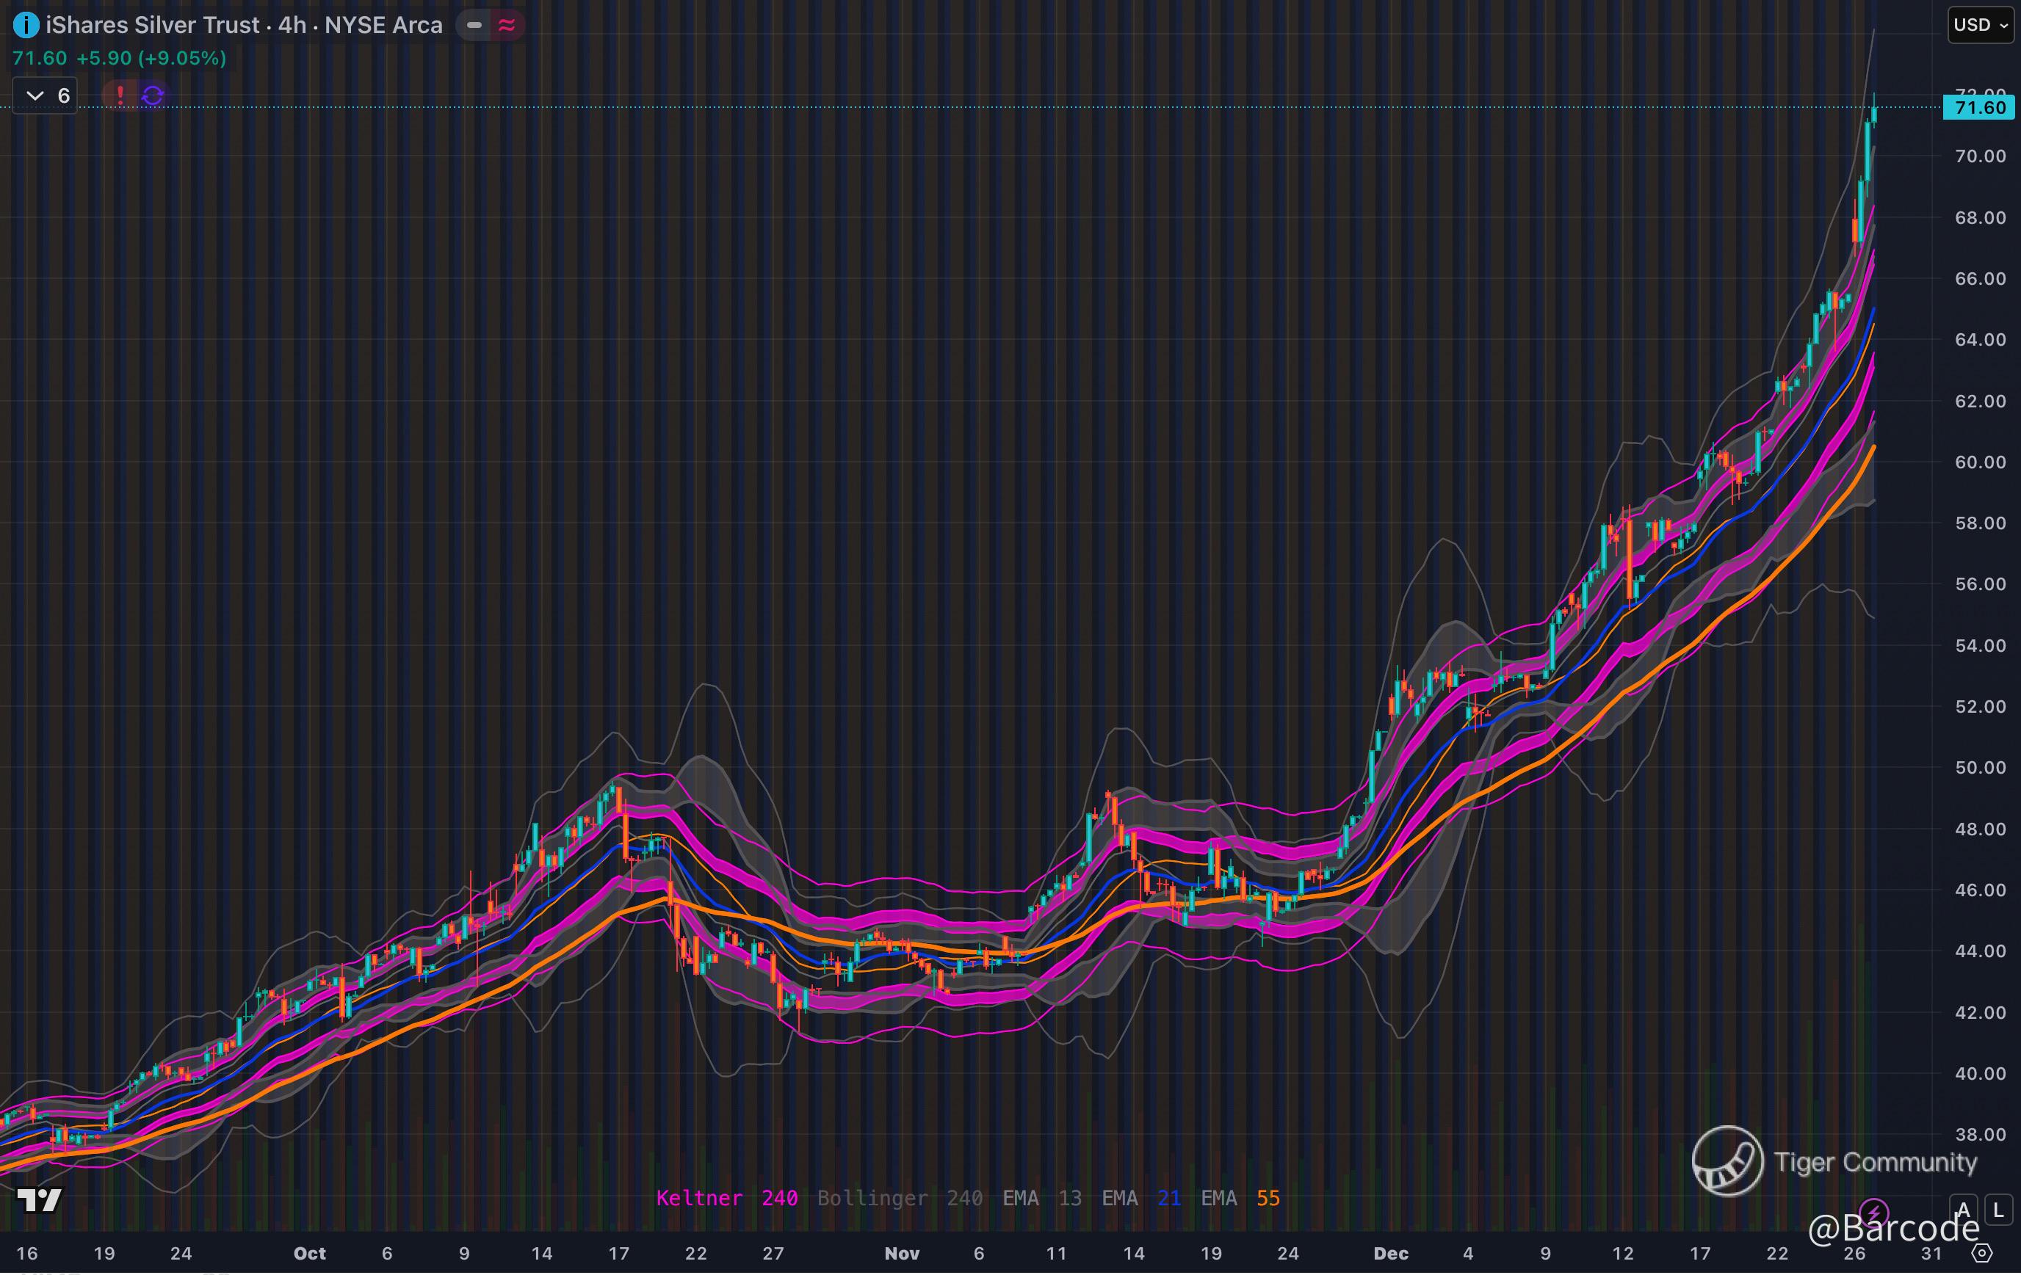Click the EMA 21 legend label
The image size is (2021, 1275).
tap(1140, 1198)
